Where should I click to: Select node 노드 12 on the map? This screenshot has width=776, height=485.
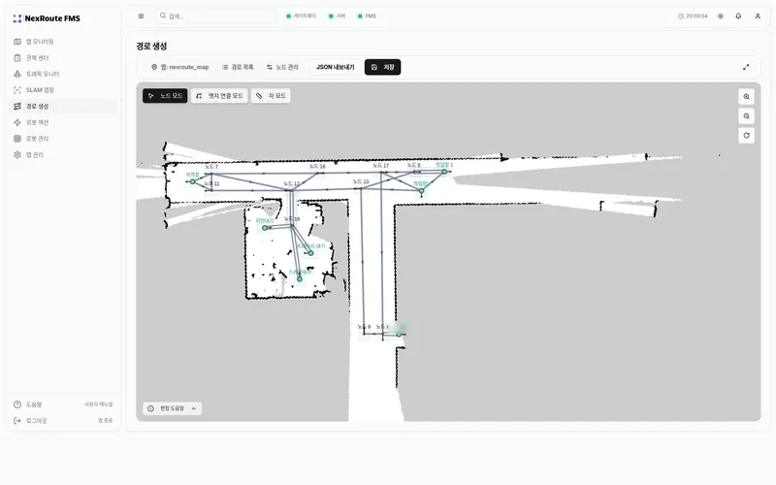coord(292,190)
